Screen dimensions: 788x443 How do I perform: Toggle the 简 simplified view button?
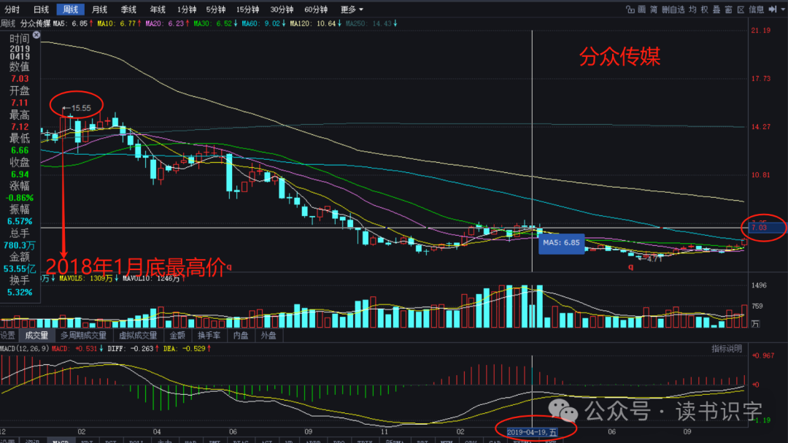point(654,9)
